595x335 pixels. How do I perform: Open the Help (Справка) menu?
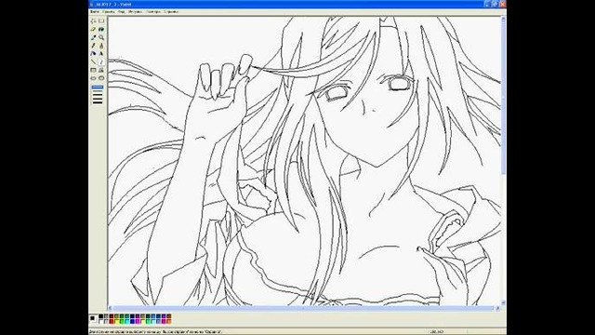pos(171,12)
